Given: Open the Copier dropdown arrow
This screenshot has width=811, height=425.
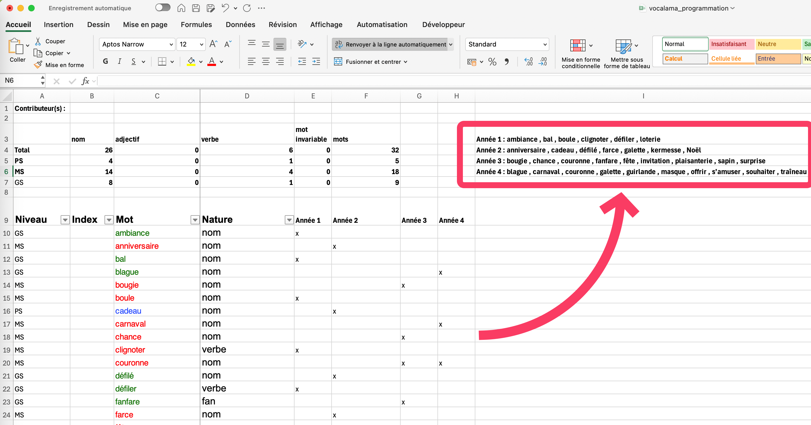Looking at the screenshot, I should pos(68,54).
